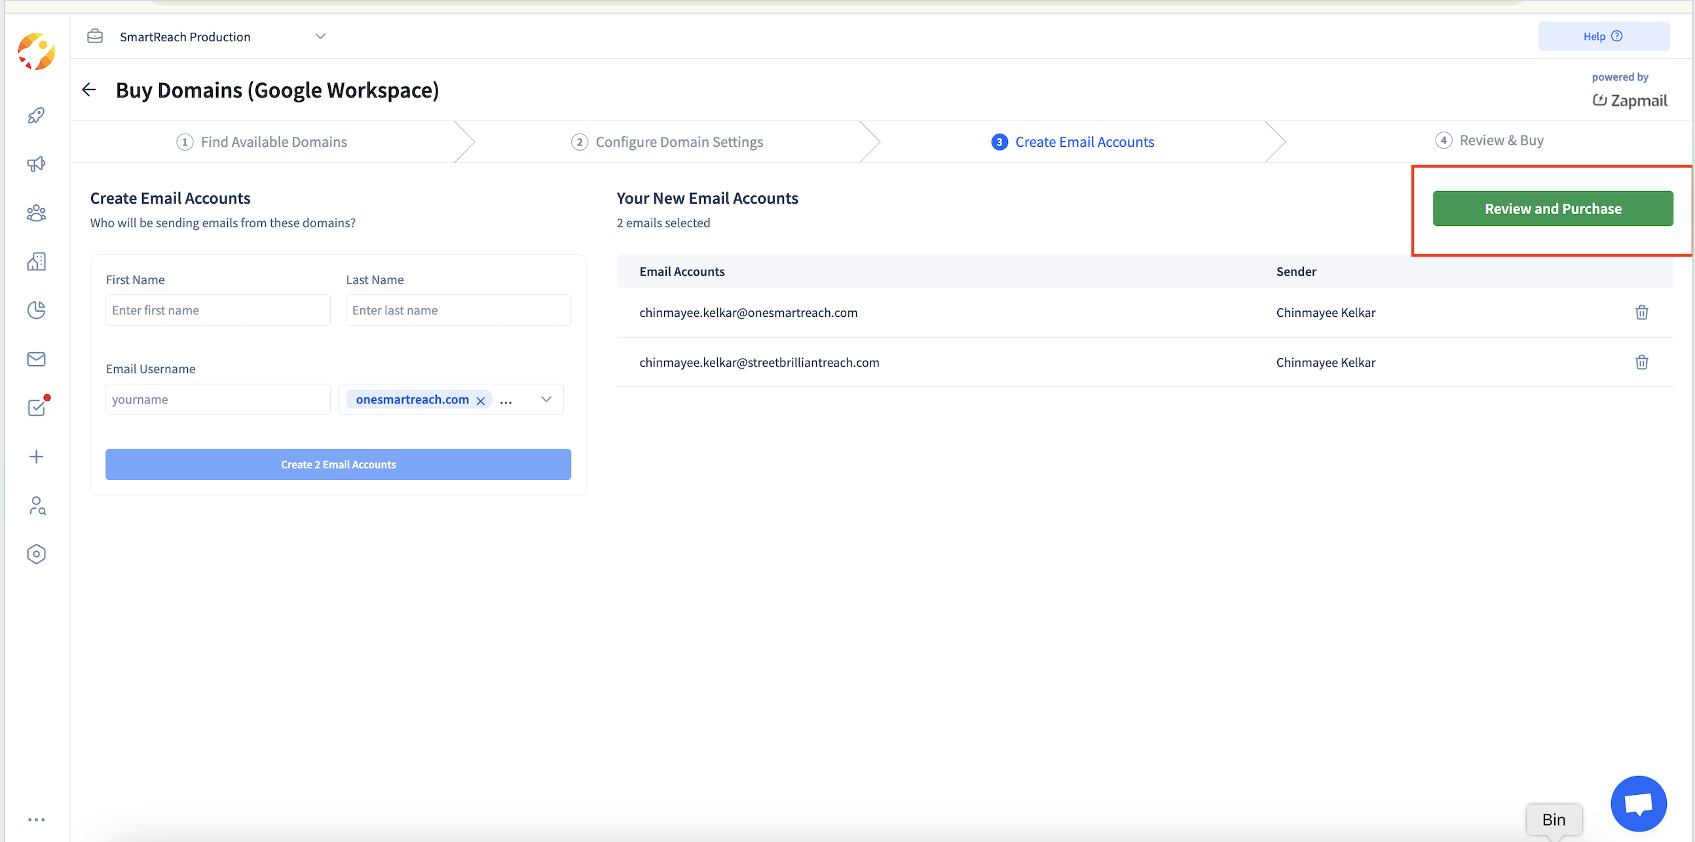
Task: Delete the onesmartreach.com email account
Action: (1642, 312)
